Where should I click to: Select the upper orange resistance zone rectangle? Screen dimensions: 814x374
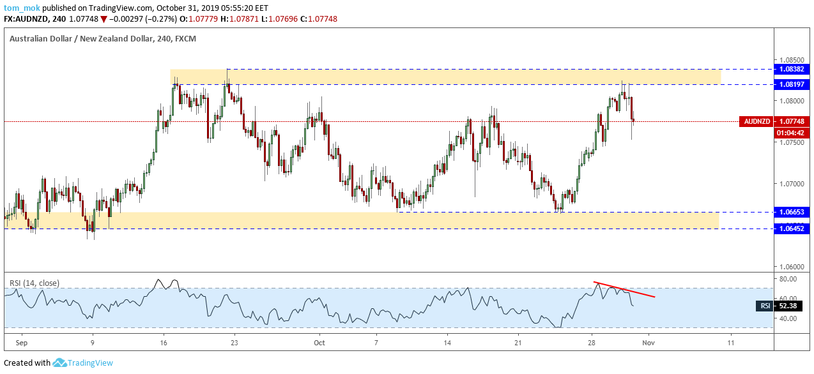click(445, 77)
